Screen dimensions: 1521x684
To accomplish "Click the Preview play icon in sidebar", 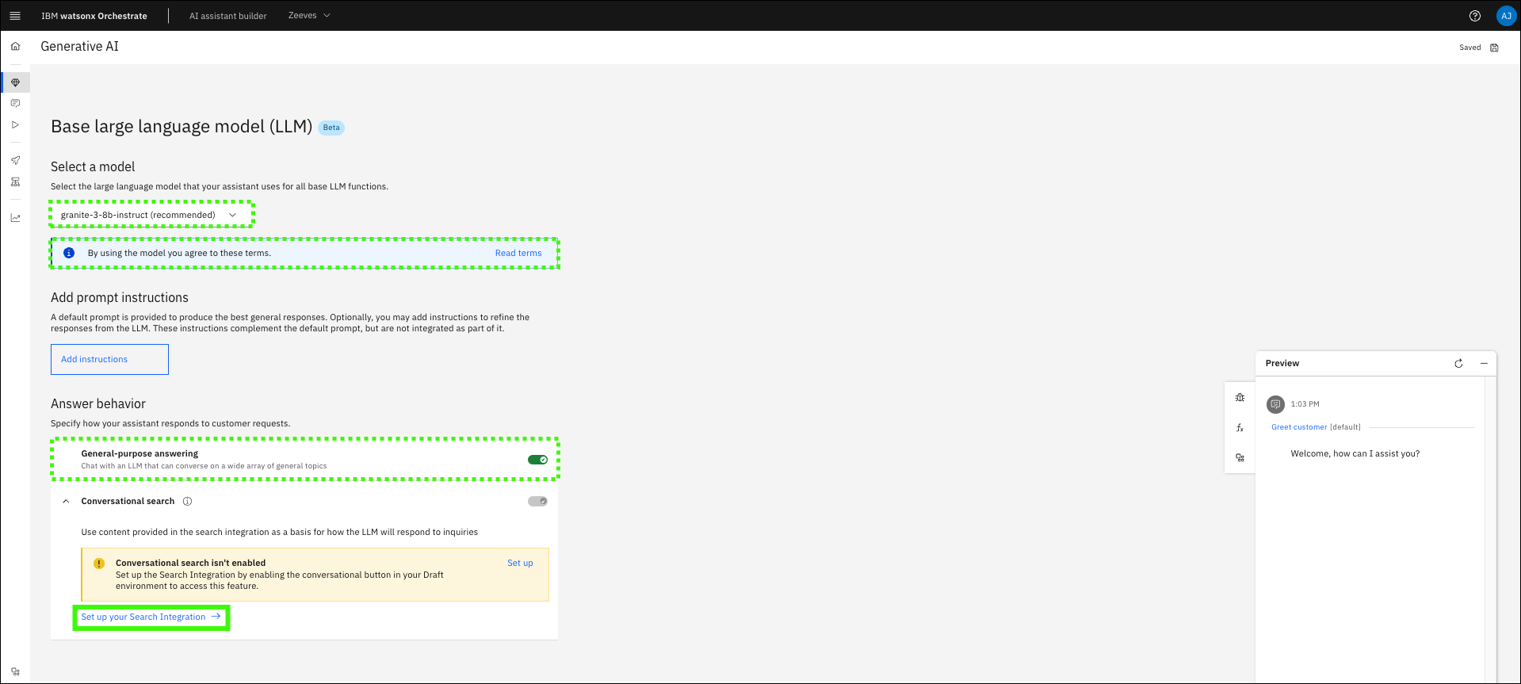I will click(15, 124).
